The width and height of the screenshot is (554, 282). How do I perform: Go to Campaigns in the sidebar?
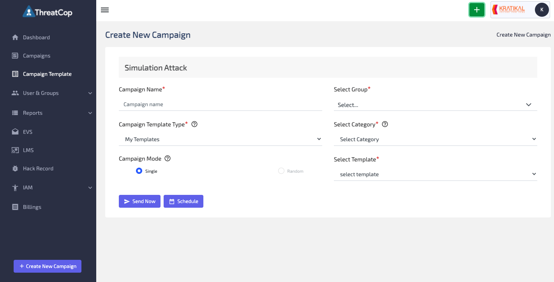click(x=36, y=56)
